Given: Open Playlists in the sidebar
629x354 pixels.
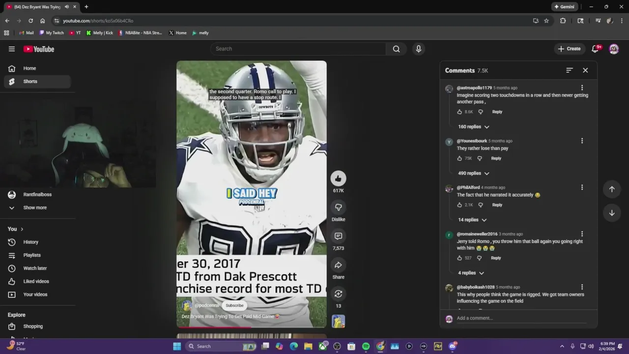Looking at the screenshot, I should (x=37, y=255).
